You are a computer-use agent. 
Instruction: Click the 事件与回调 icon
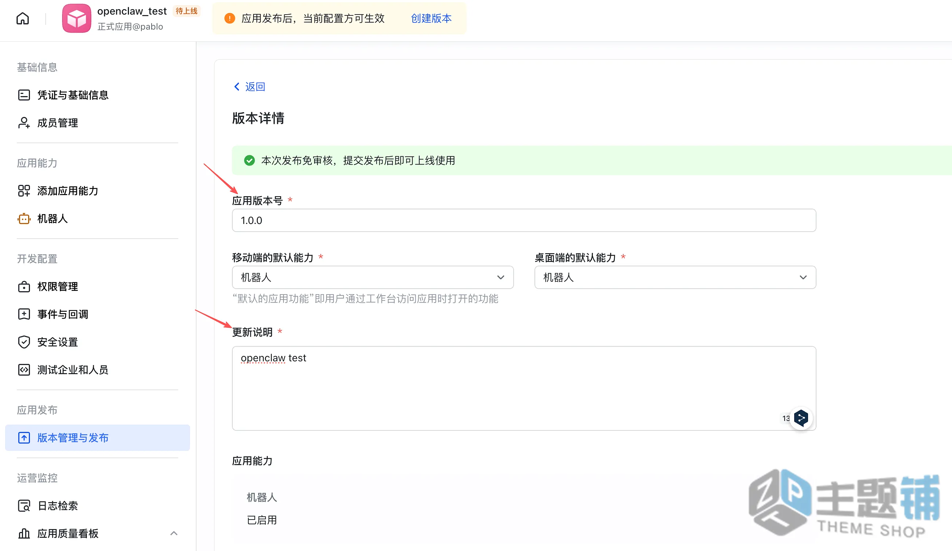24,314
